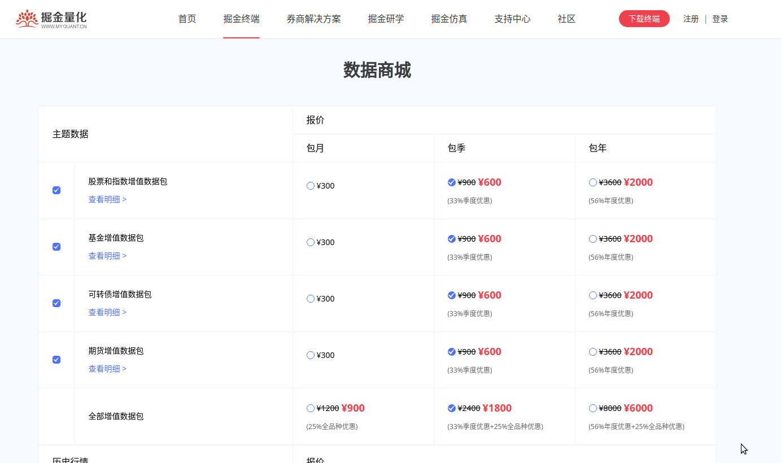Open the 券商解决方案 page
The height and width of the screenshot is (463, 781).
(313, 19)
